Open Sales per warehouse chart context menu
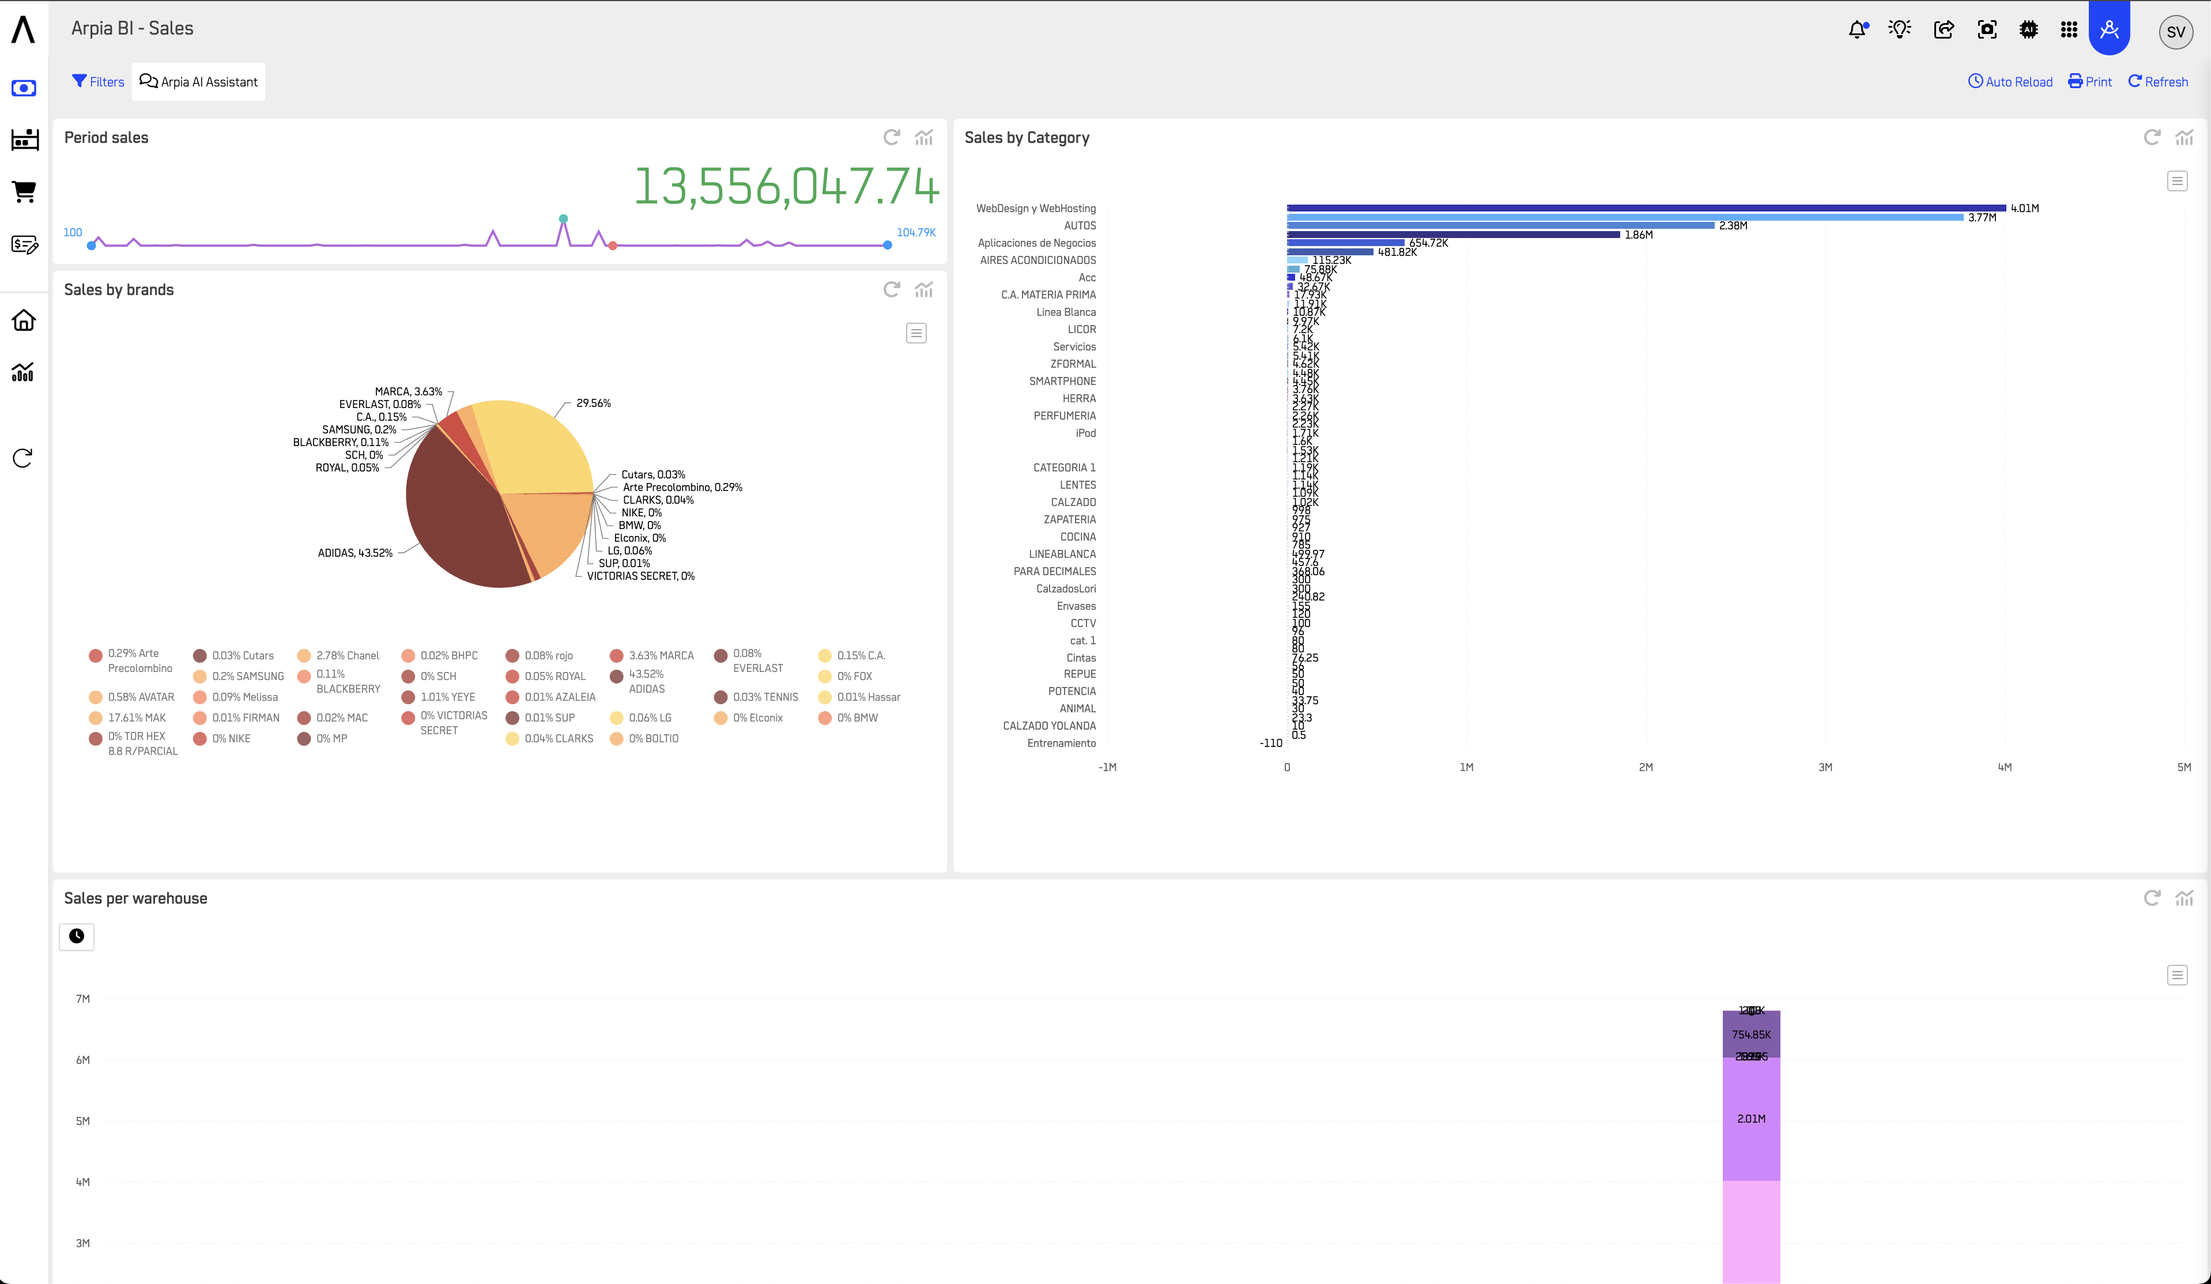This screenshot has width=2211, height=1284. [2177, 975]
